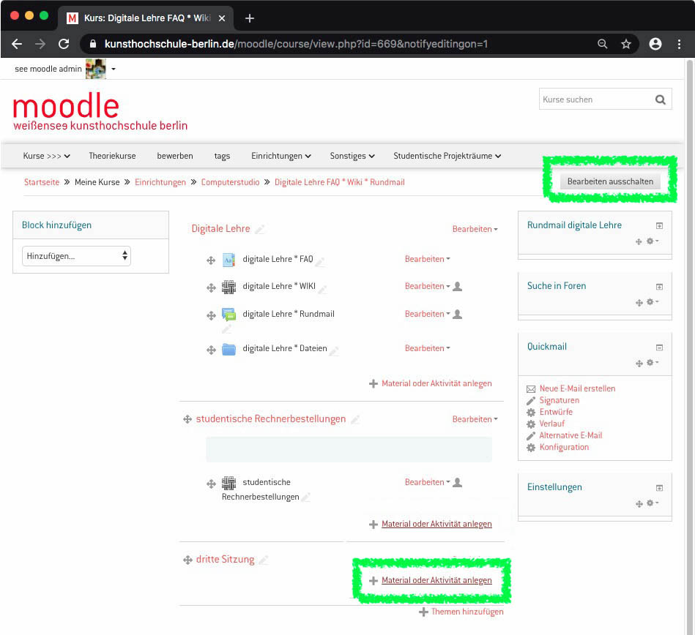Open the Chrome three-dot menu

679,44
